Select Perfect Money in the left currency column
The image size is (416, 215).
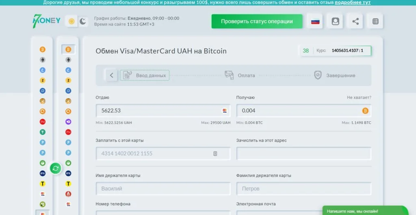pos(42,122)
